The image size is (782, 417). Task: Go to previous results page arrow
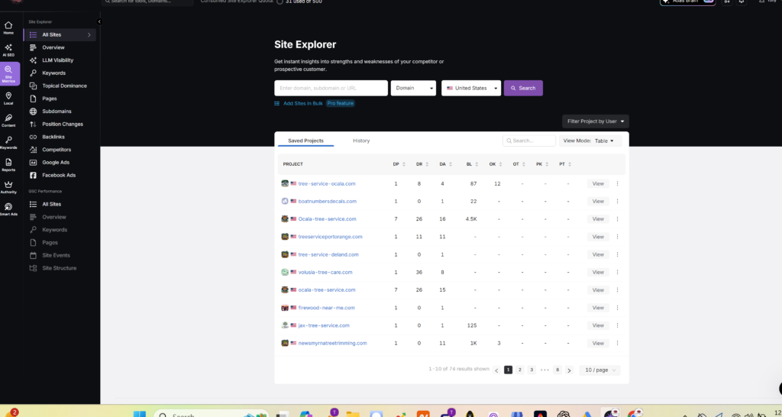point(496,370)
